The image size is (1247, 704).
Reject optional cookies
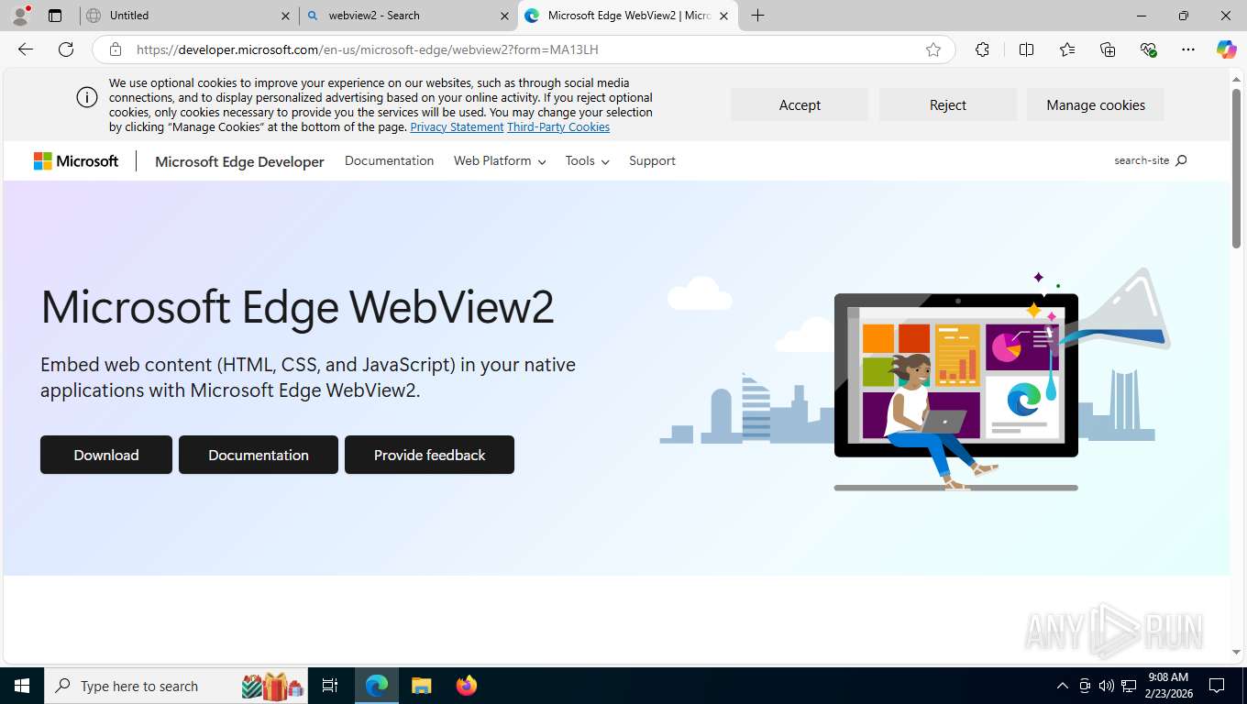point(948,104)
